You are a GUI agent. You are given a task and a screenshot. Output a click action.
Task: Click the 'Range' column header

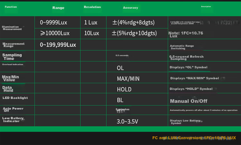(x=58, y=8)
